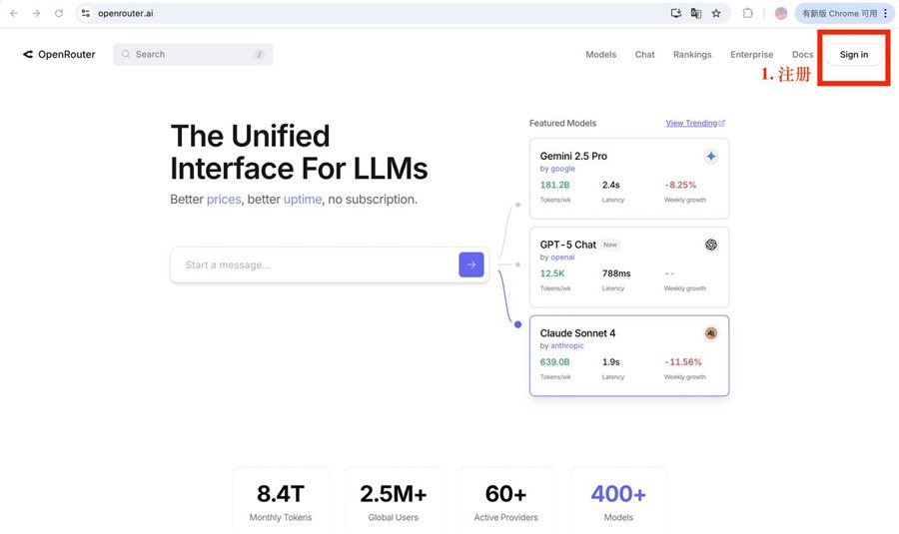Click the browser forward arrow

[x=36, y=13]
